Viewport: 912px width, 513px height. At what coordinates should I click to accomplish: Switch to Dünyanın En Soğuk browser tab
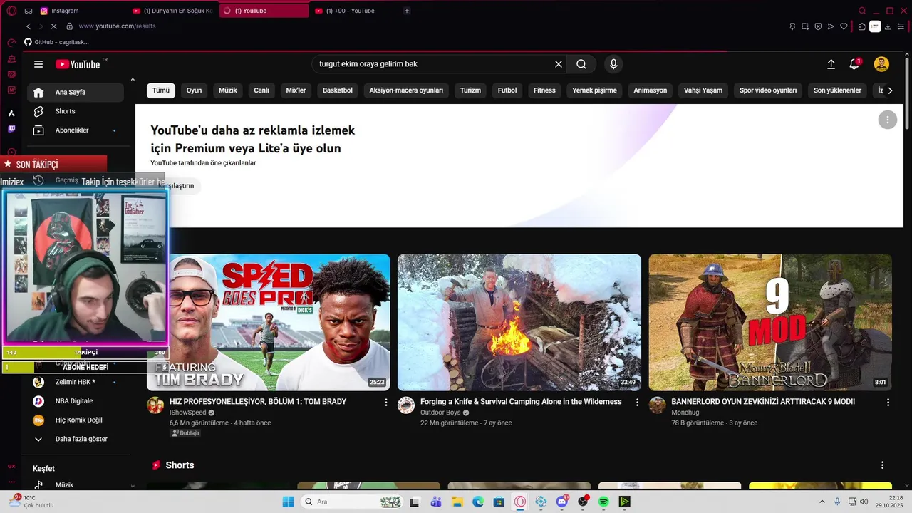(172, 11)
